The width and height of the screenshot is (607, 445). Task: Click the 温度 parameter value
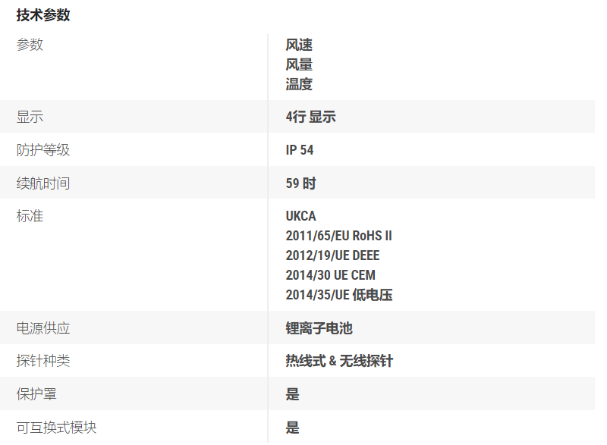299,84
